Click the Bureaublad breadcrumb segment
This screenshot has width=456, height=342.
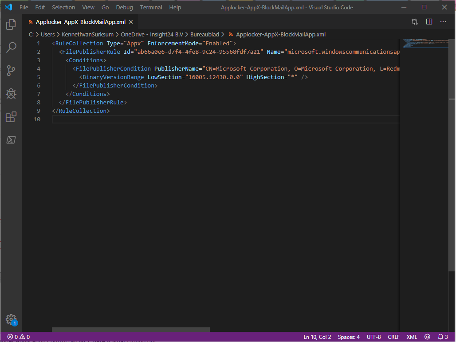click(x=205, y=34)
